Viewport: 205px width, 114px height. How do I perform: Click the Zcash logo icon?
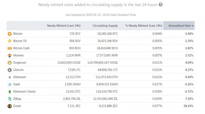(x=10, y=106)
